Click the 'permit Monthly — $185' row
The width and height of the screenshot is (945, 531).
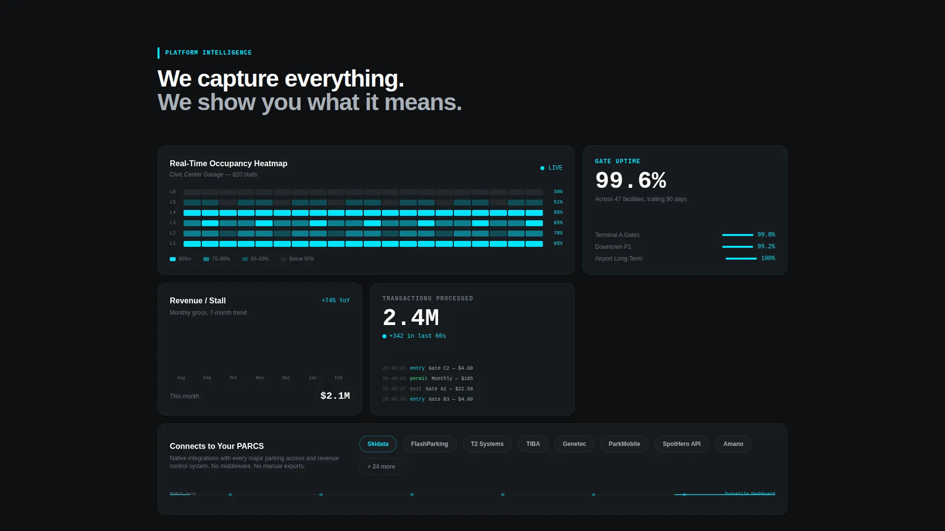point(427,379)
